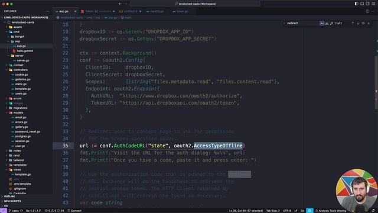The width and height of the screenshot is (378, 213).
Task: Click the Analysis Tools Missing warning
Action: tap(331, 211)
